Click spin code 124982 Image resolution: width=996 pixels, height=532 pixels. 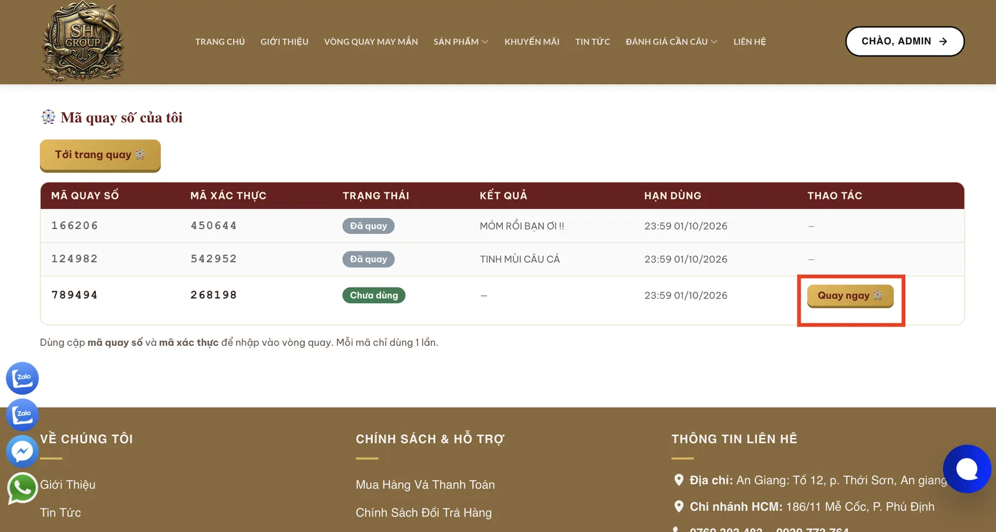pyautogui.click(x=75, y=258)
